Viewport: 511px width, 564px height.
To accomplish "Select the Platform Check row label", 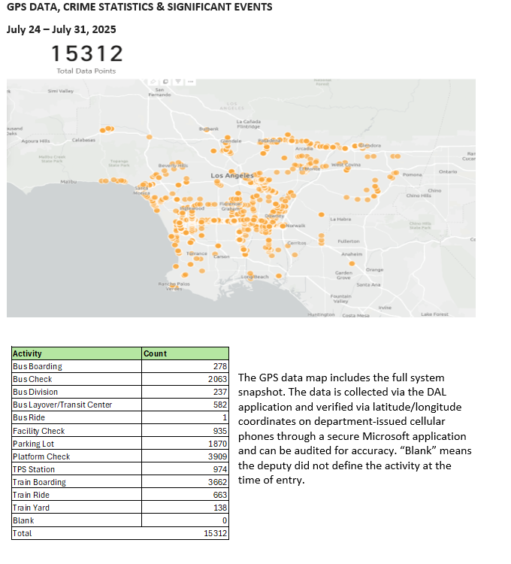I will (x=41, y=456).
